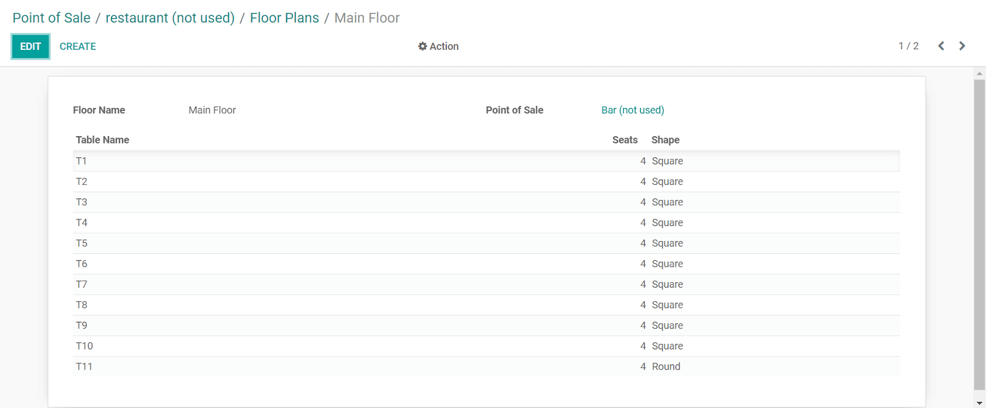
Task: Click the EDIT button
Action: tap(30, 46)
